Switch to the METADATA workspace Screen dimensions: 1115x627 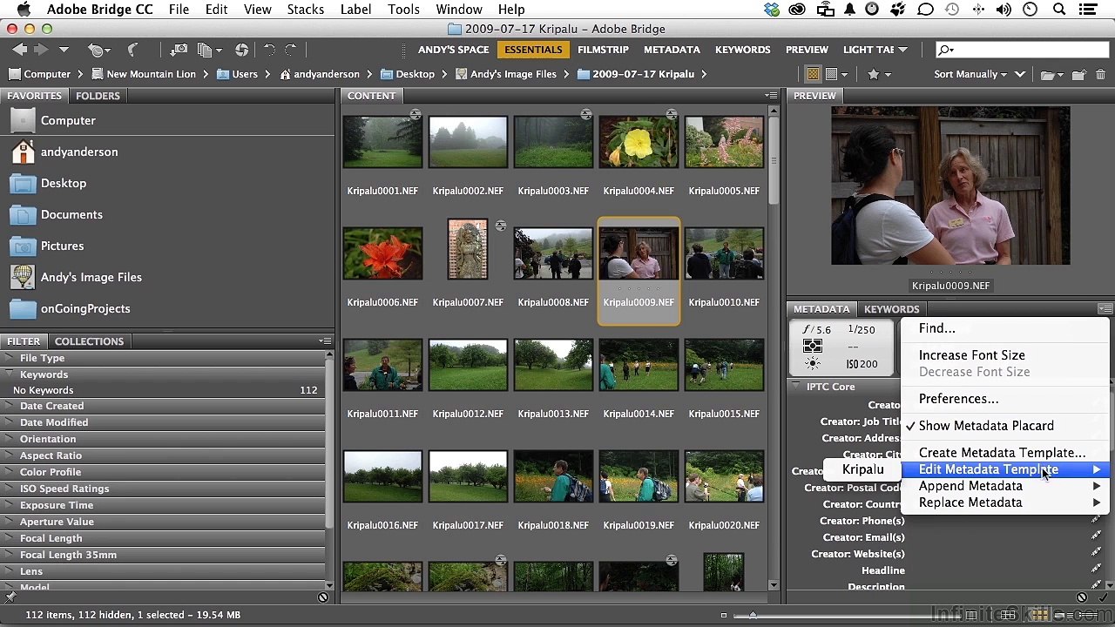point(672,50)
